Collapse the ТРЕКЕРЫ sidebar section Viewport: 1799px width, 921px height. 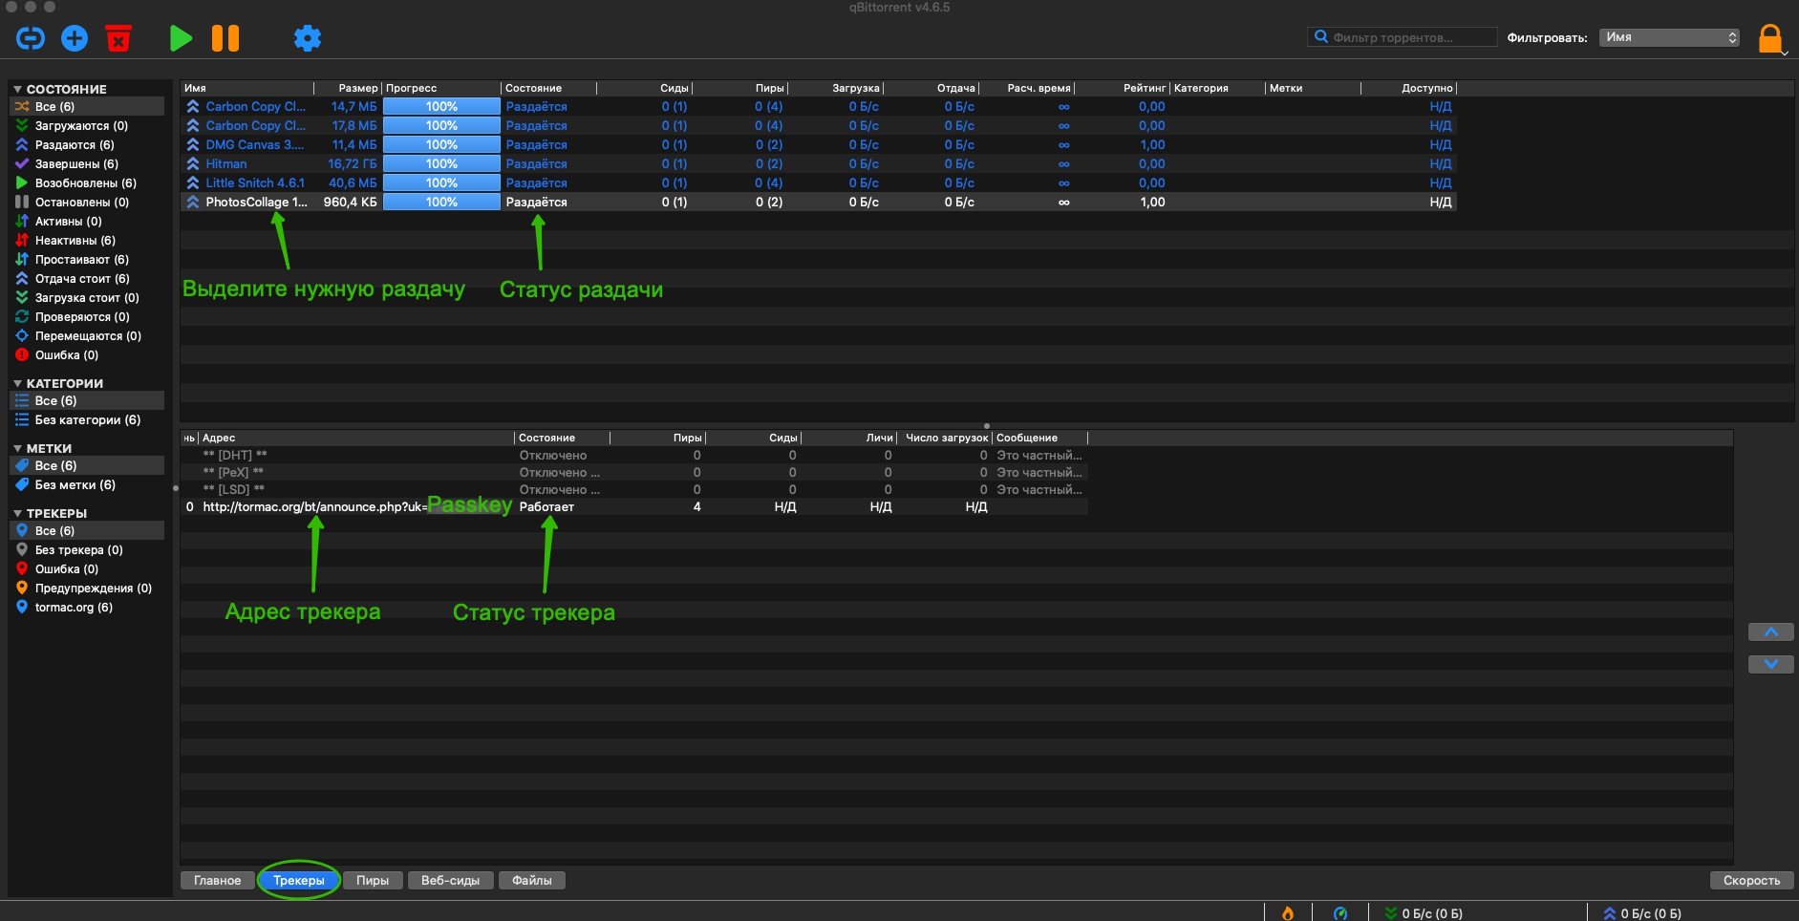click(x=17, y=513)
